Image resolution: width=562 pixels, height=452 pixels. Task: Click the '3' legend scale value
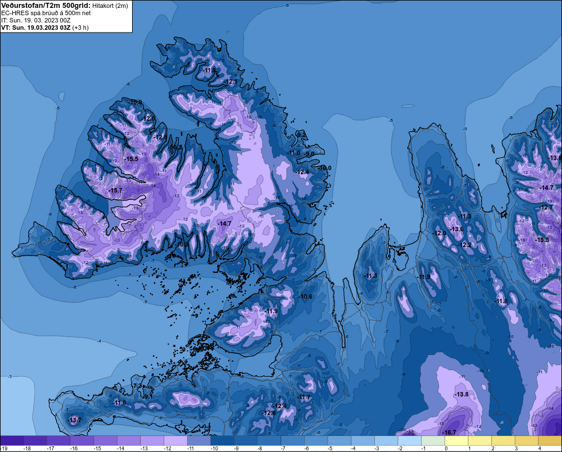coord(516,449)
